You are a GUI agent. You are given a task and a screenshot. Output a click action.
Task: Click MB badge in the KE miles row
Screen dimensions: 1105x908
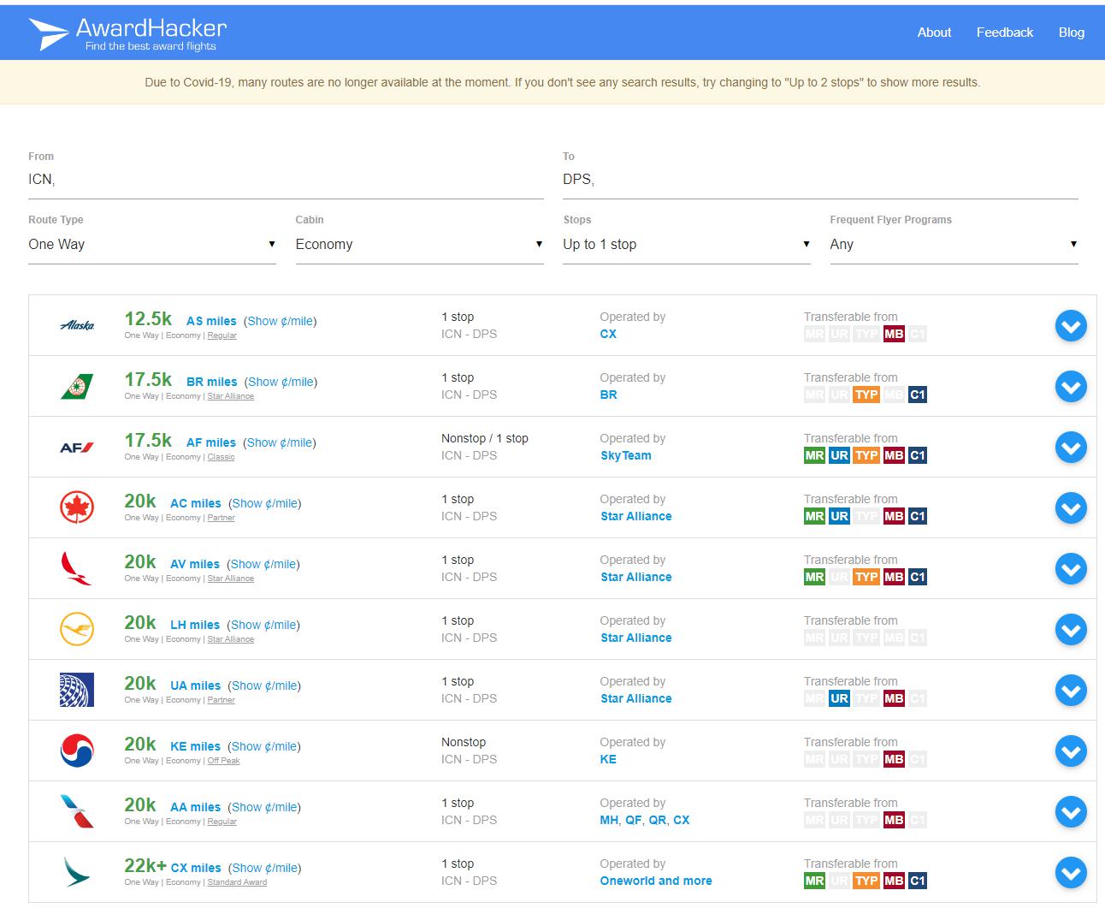pos(894,759)
